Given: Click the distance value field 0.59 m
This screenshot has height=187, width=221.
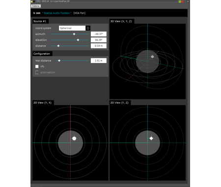Looking at the screenshot, I should pyautogui.click(x=99, y=46).
